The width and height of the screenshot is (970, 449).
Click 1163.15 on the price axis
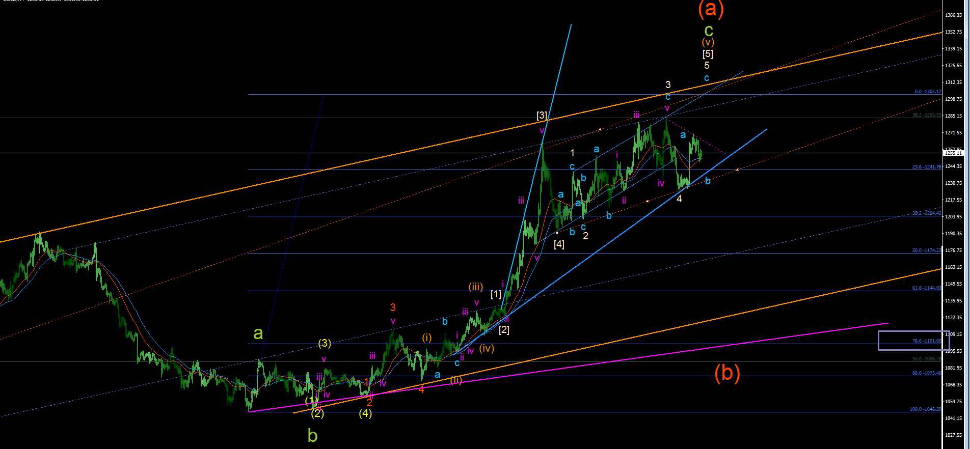pyautogui.click(x=953, y=267)
